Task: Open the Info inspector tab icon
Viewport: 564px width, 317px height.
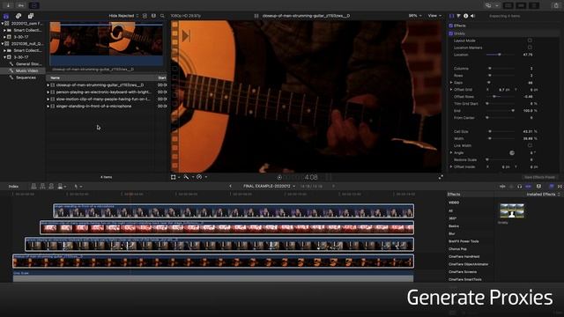Action: pyautogui.click(x=466, y=16)
